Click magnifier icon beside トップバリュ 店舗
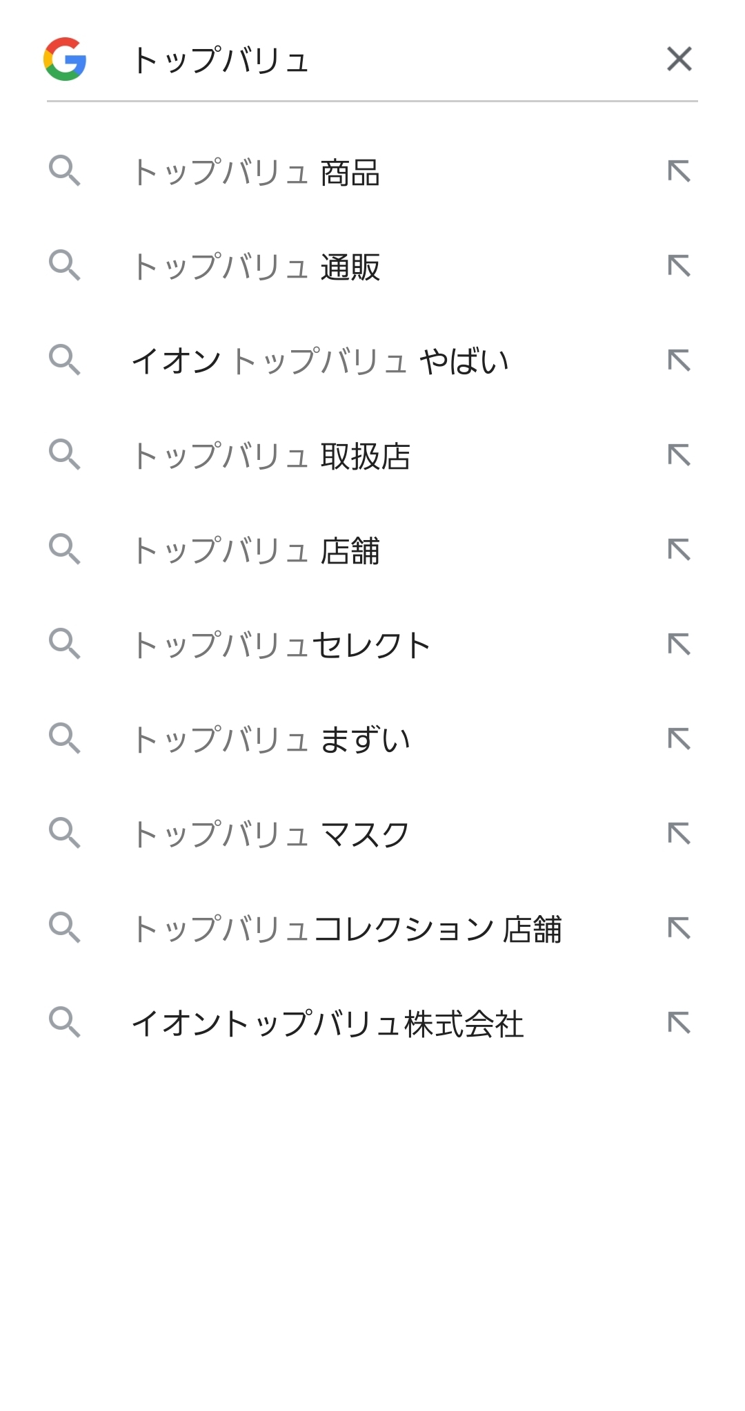This screenshot has width=745, height=1411. (65, 549)
